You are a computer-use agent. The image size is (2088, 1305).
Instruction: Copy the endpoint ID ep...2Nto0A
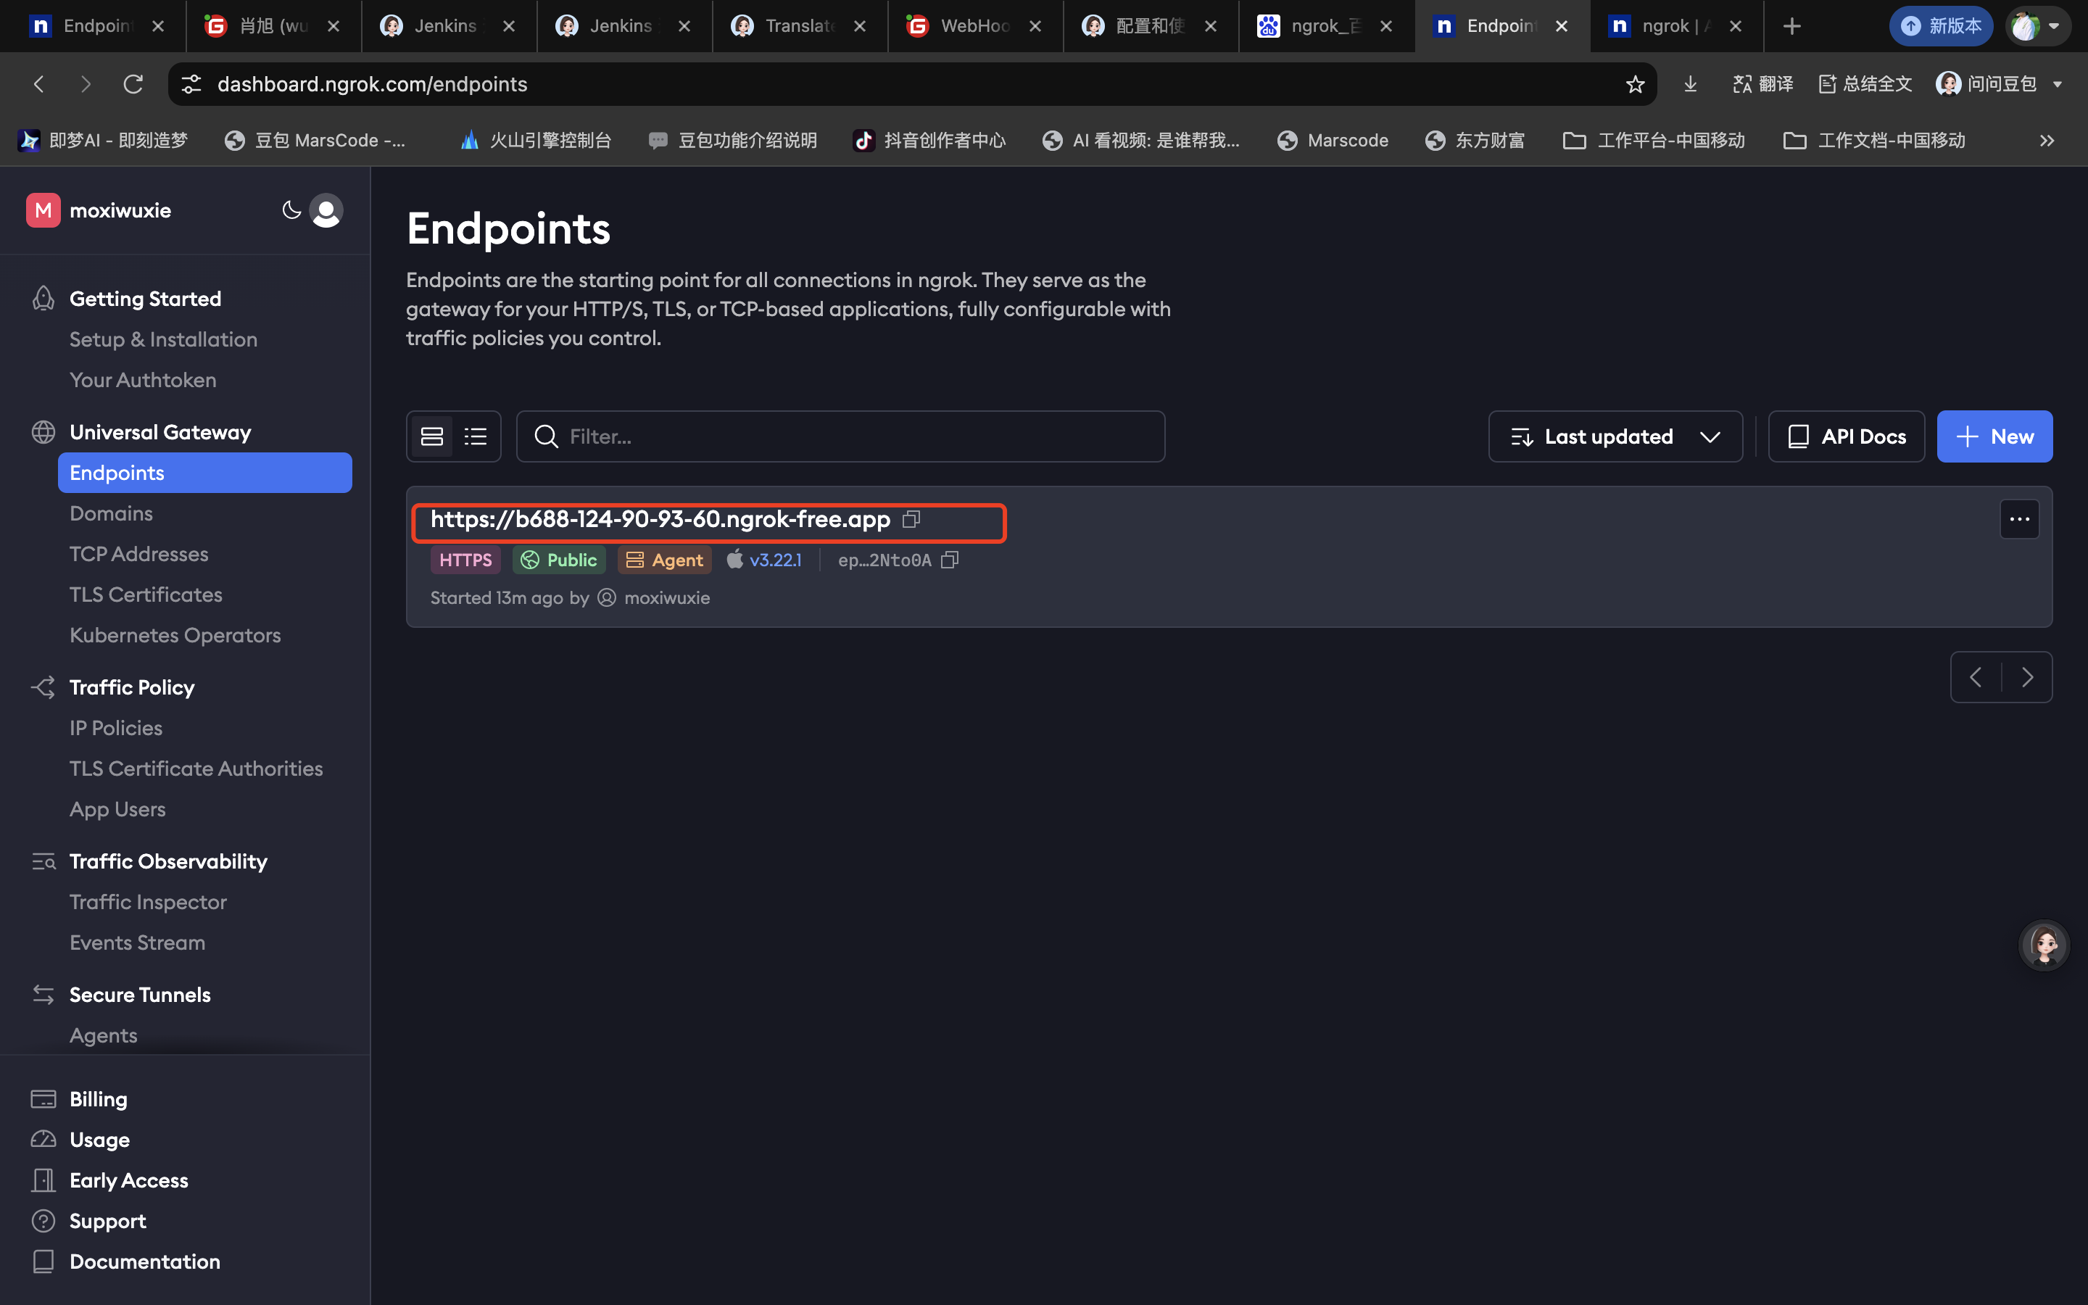950,560
